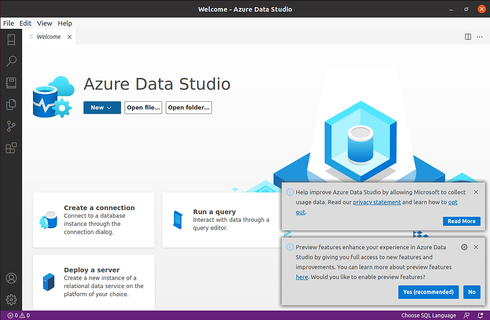Open the File menu
Screen dimensions: 490x320
(x=8, y=23)
